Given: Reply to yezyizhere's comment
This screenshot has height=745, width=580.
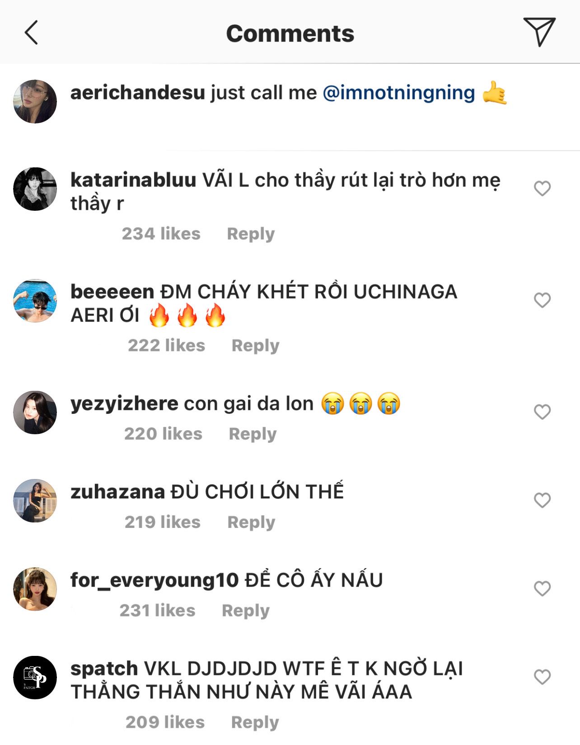Looking at the screenshot, I should pos(253,434).
